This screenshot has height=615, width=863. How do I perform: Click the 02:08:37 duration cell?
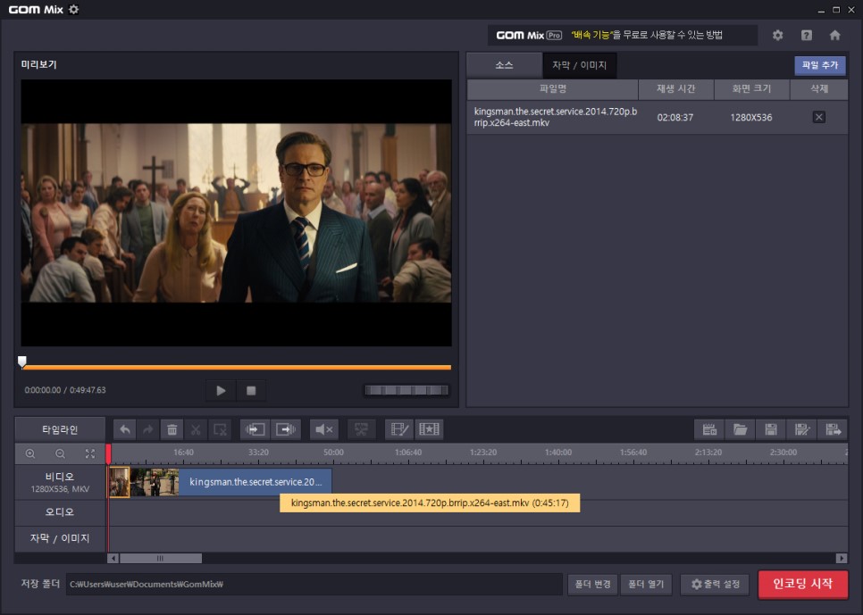click(675, 118)
